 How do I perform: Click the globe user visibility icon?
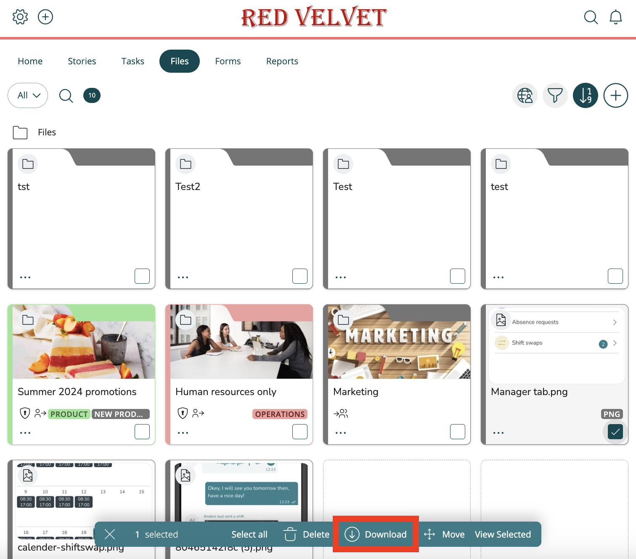click(525, 95)
